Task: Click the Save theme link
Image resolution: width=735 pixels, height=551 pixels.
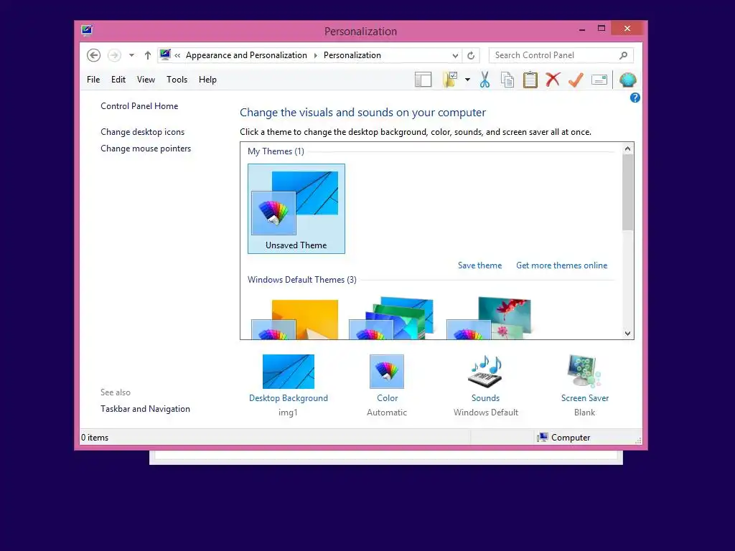Action: (x=479, y=265)
